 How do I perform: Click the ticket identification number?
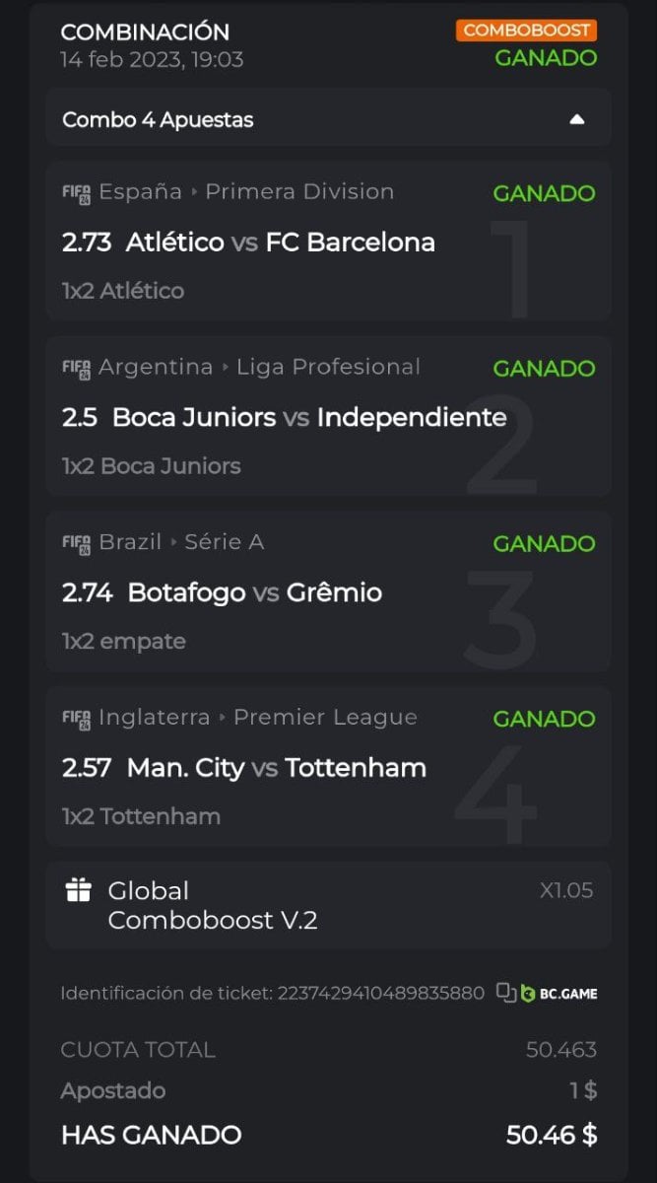coord(379,993)
